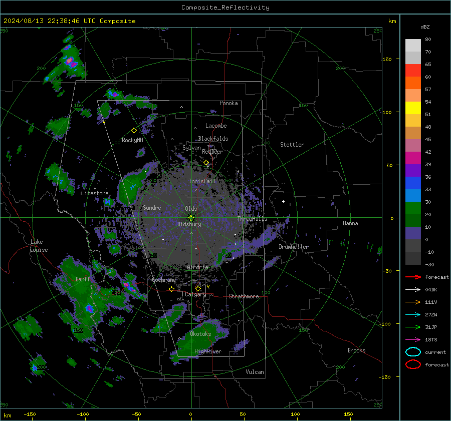Click the white 04DK arrow symbol
The height and width of the screenshot is (421, 451).
click(x=413, y=289)
